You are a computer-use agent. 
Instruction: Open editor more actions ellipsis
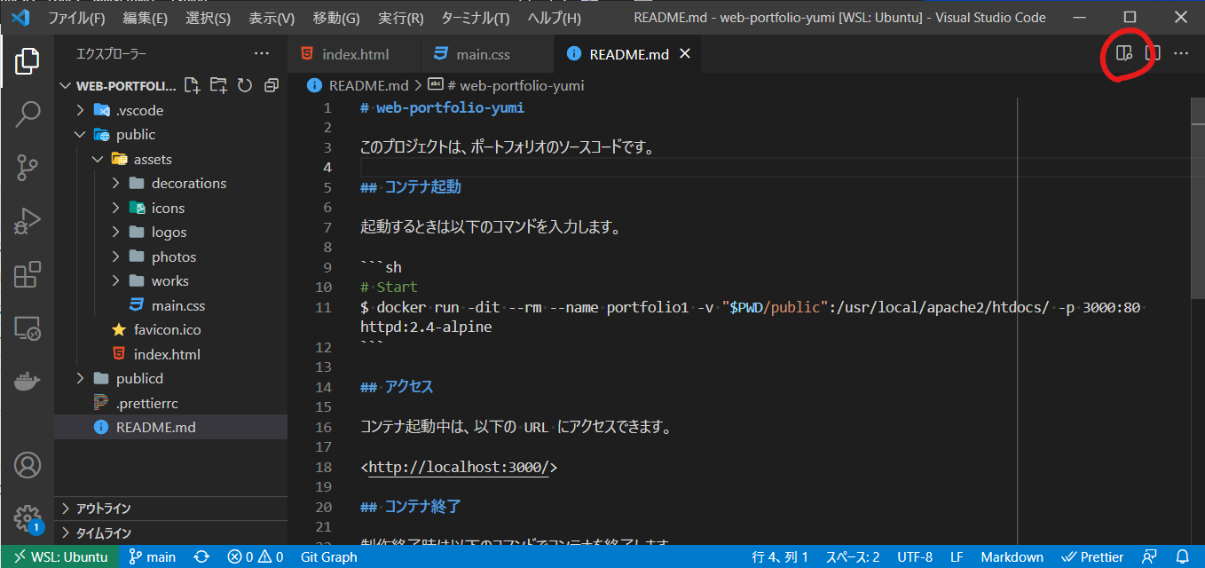pos(1181,53)
